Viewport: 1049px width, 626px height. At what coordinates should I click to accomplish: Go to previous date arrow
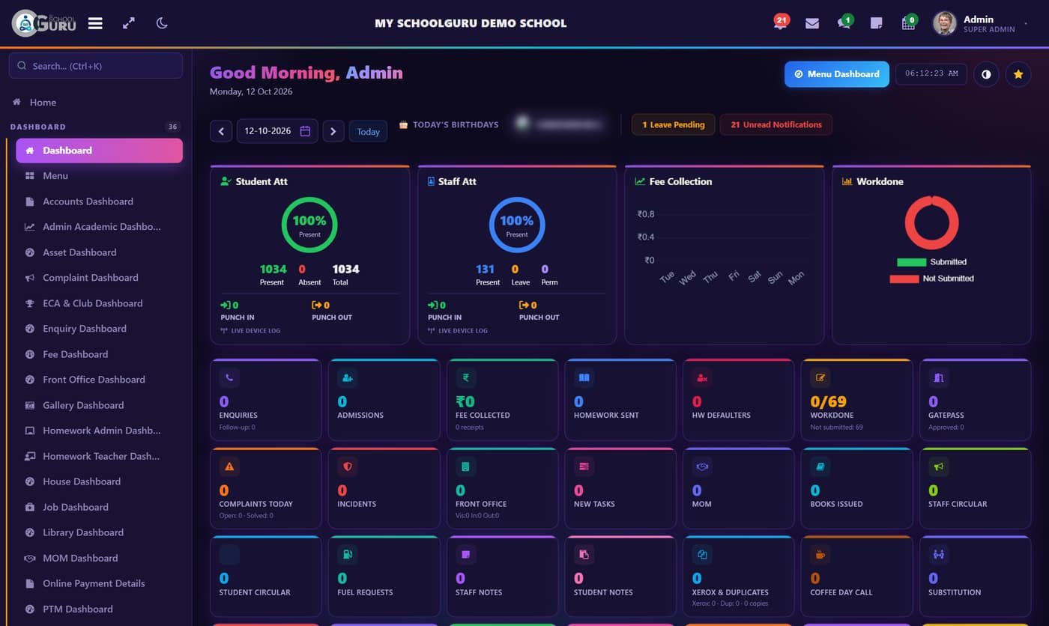tap(221, 131)
